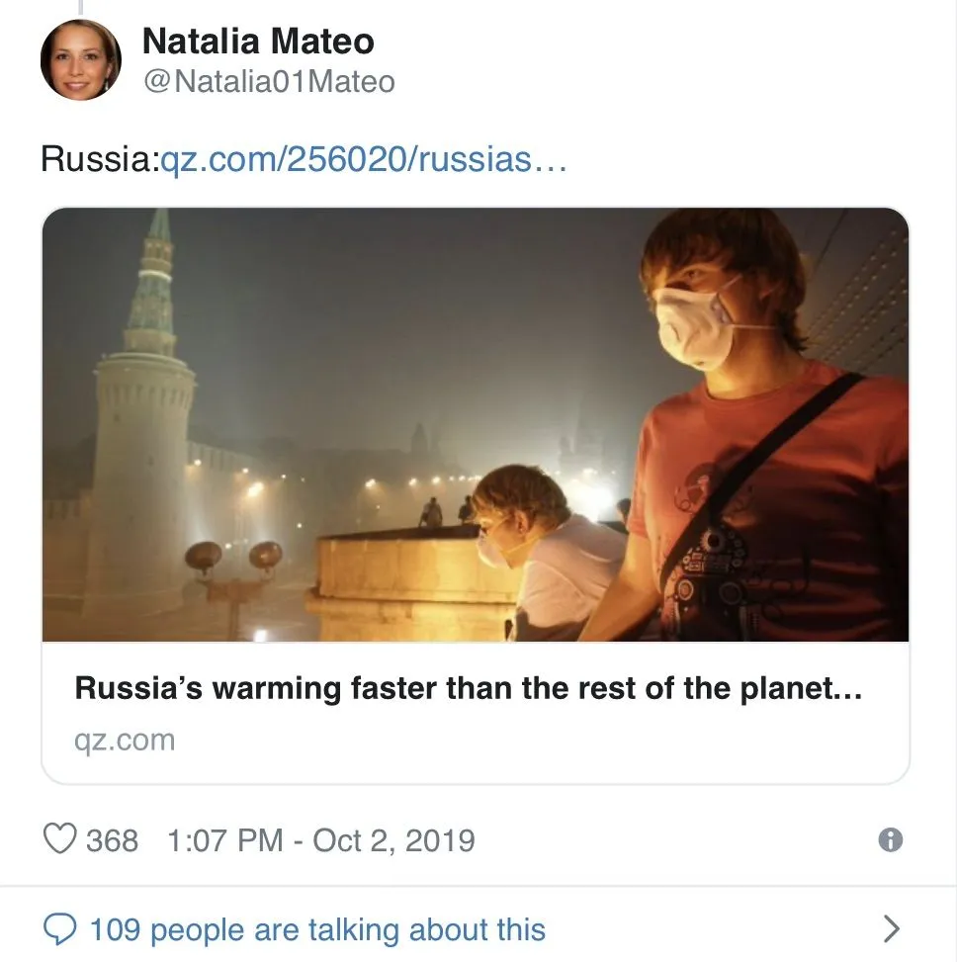The width and height of the screenshot is (957, 962).
Task: Click the qz.com domain under the headline
Action: point(125,740)
